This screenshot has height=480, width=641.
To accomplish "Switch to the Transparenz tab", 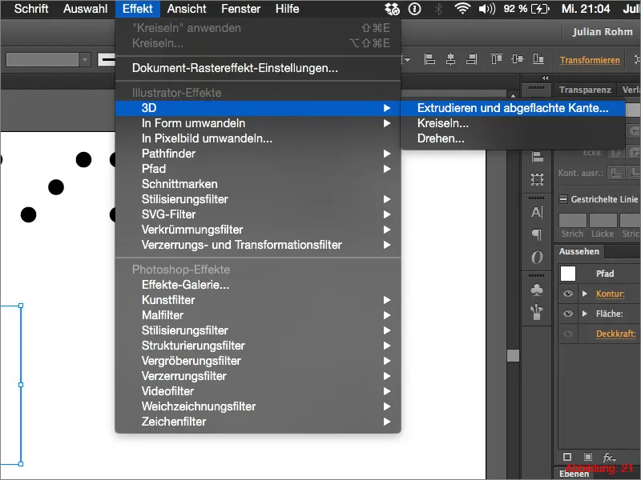I will pyautogui.click(x=585, y=90).
